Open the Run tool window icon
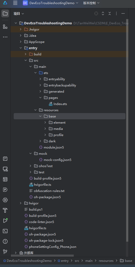This screenshot has width=135, height=267. (5, 221)
